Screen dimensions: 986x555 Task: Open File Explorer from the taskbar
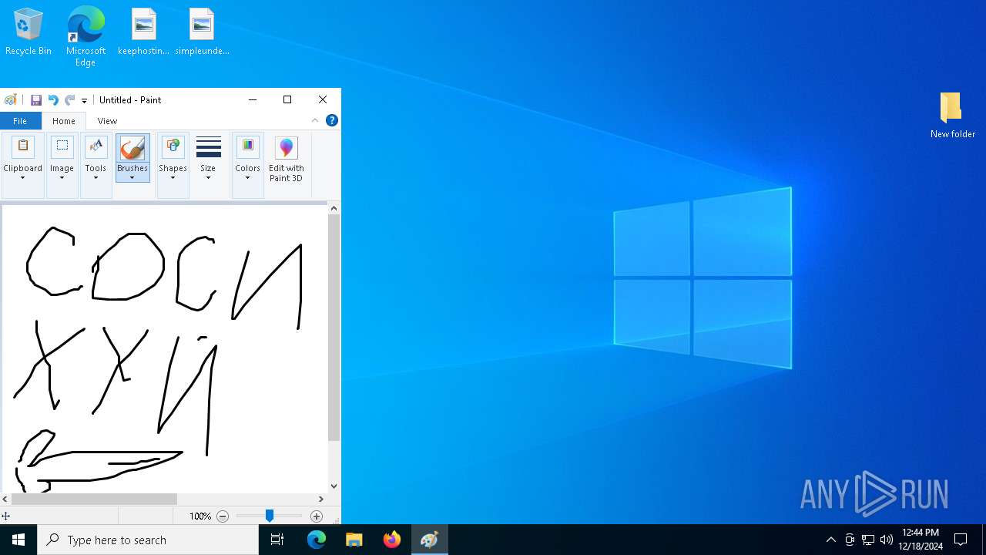[354, 540]
